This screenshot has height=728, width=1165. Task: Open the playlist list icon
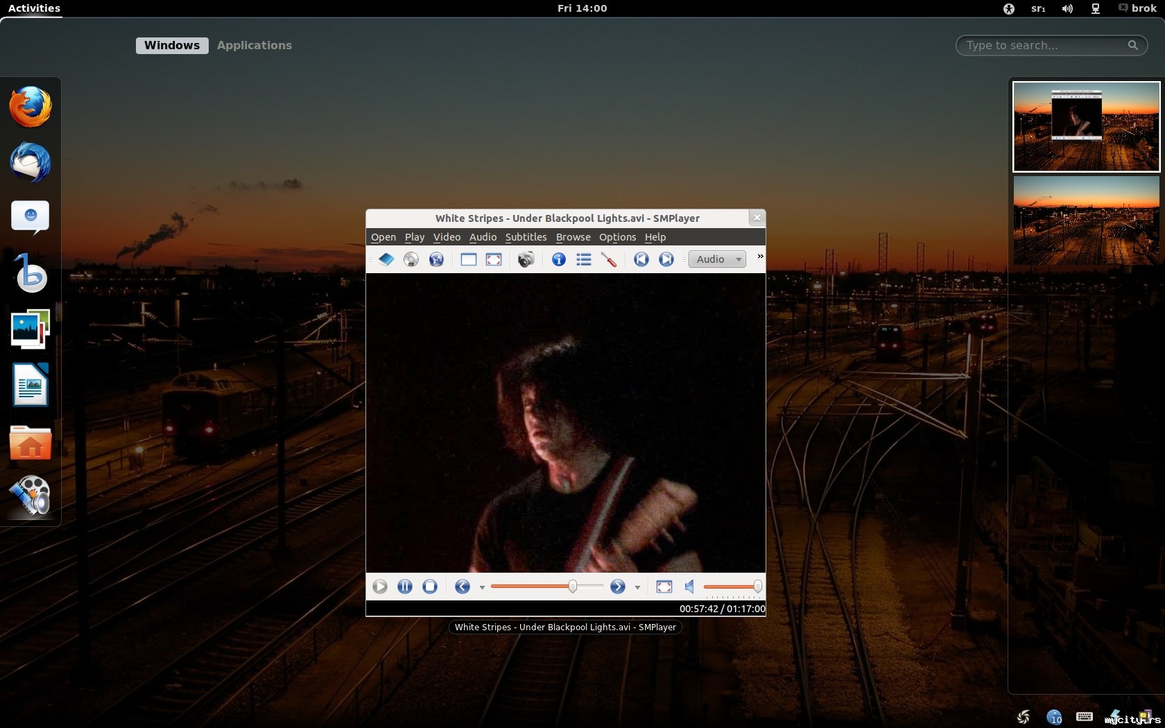point(584,259)
